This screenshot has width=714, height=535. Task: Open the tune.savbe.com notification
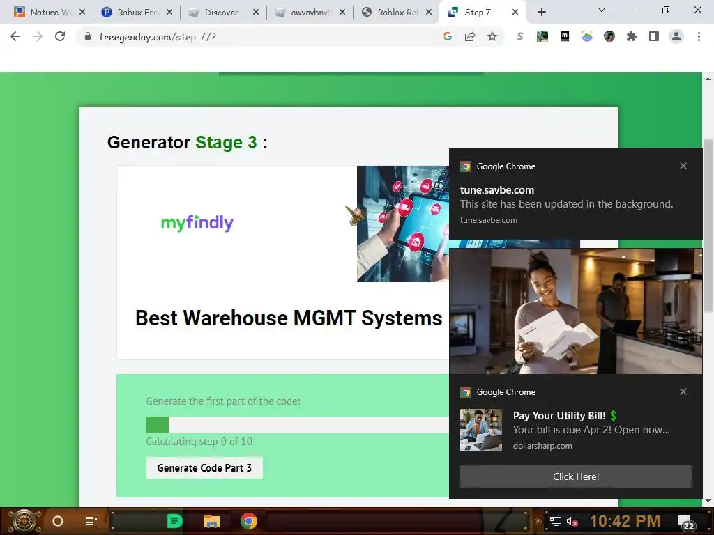coord(575,194)
